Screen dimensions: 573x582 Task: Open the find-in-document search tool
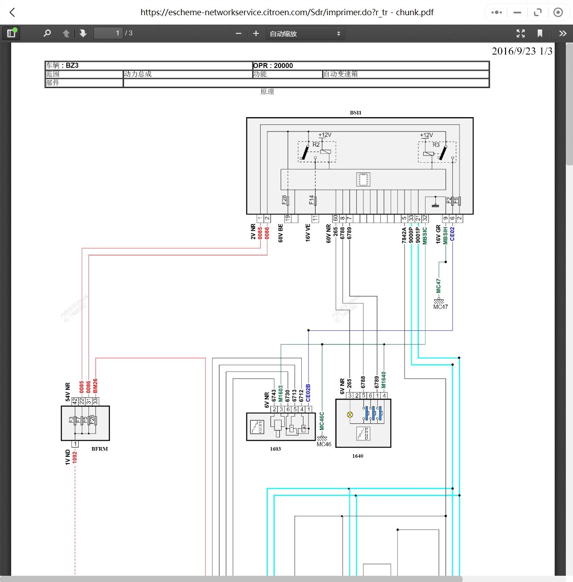point(47,33)
